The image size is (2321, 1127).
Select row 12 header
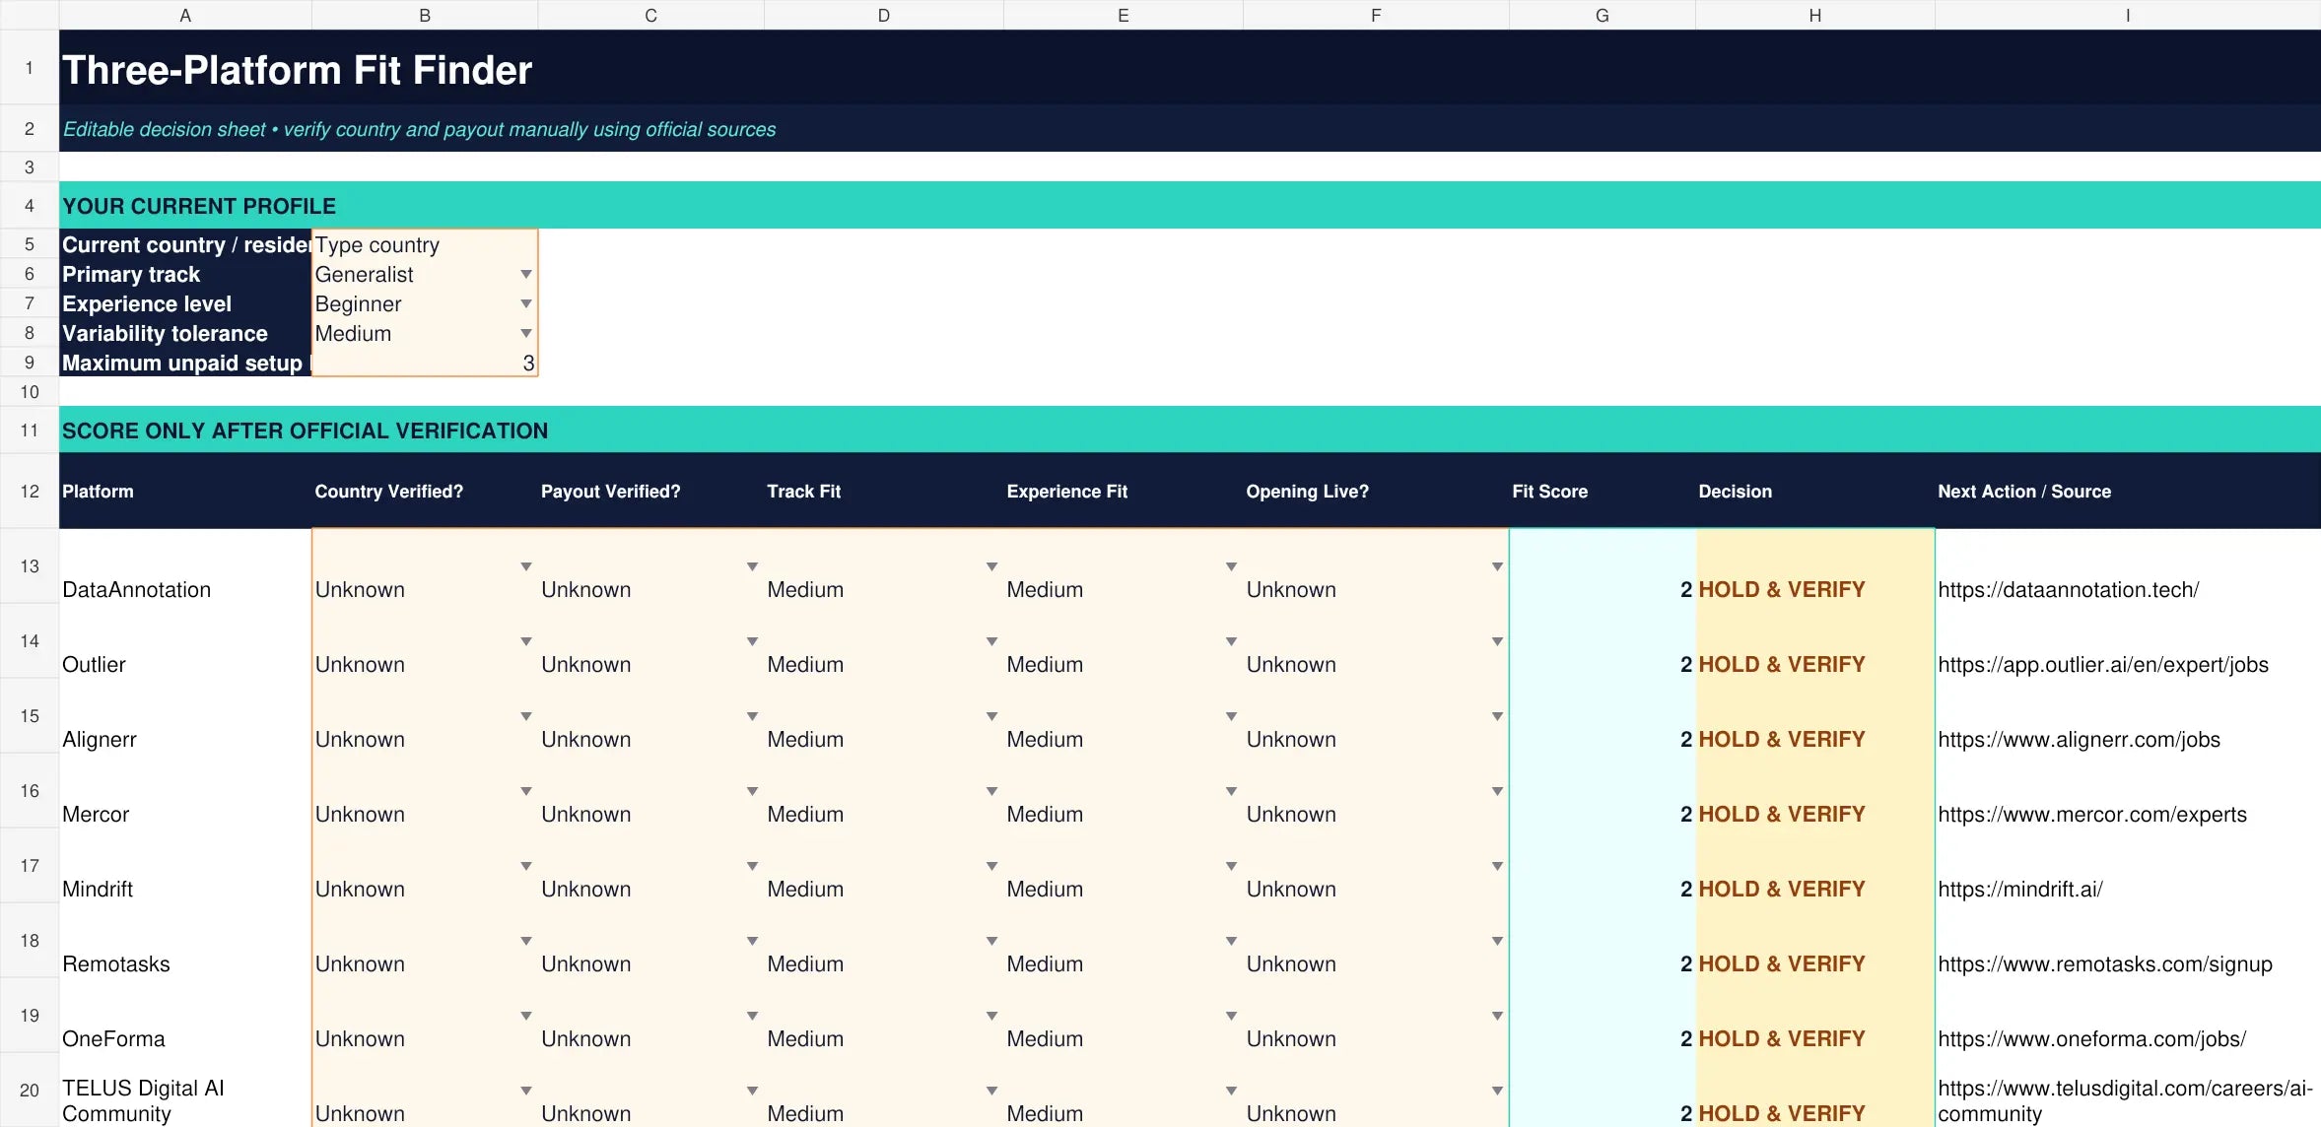coord(30,491)
